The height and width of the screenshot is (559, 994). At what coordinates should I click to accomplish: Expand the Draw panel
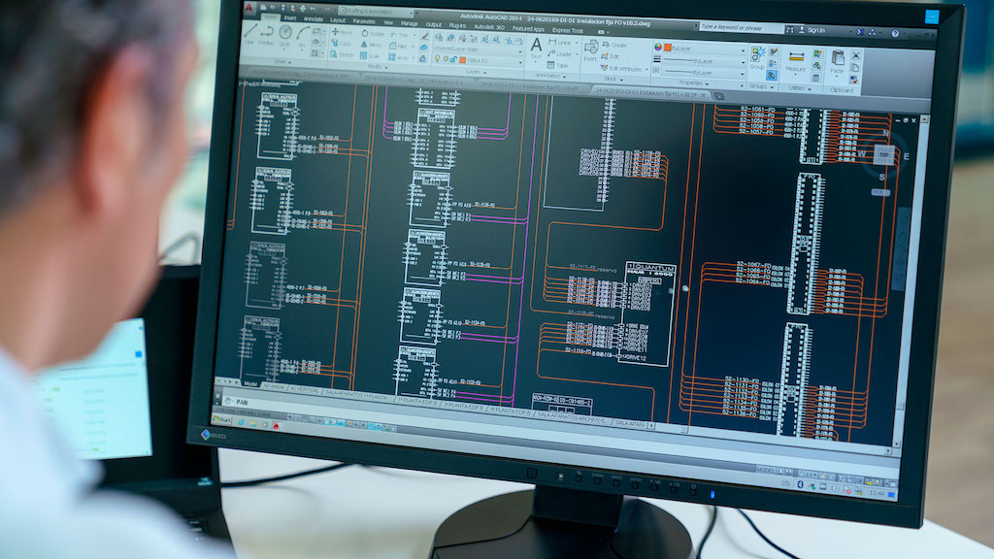pos(282,62)
